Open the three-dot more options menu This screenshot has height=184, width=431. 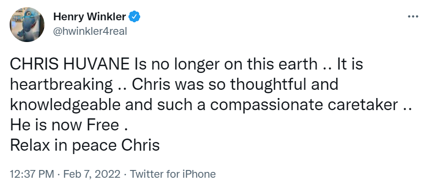pos(413,17)
